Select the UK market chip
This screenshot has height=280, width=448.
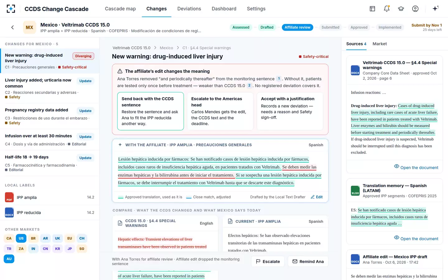(58, 238)
